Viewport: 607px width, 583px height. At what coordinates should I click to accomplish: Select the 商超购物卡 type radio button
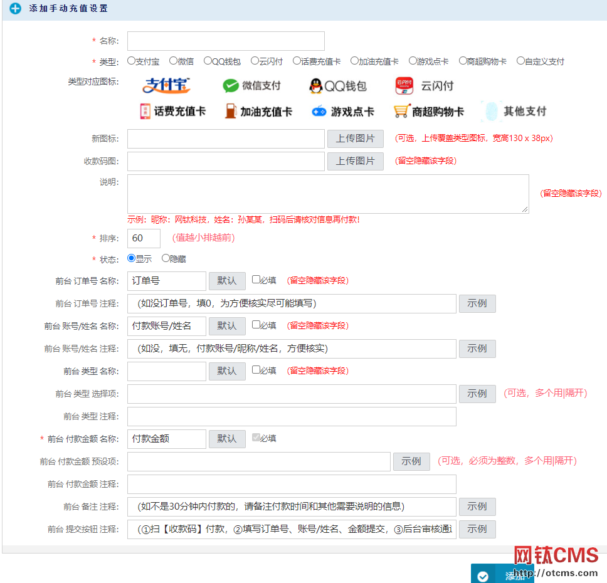coord(463,61)
